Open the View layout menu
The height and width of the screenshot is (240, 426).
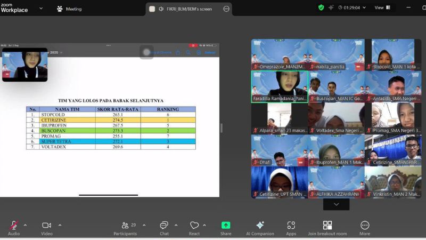pyautogui.click(x=382, y=7)
